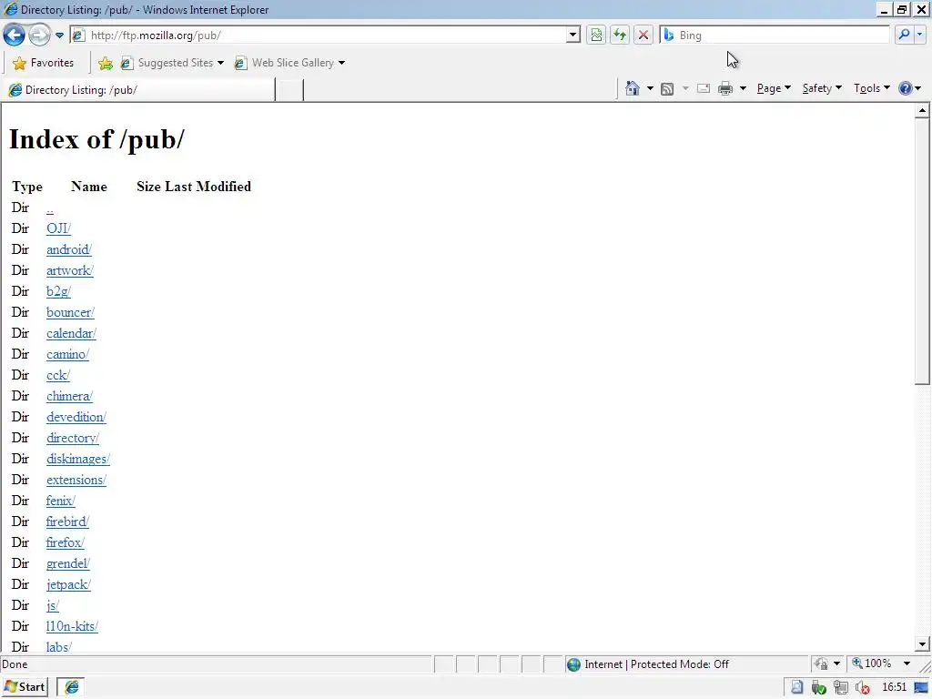Open the bouncer/ directory link
932x699 pixels.
(71, 312)
